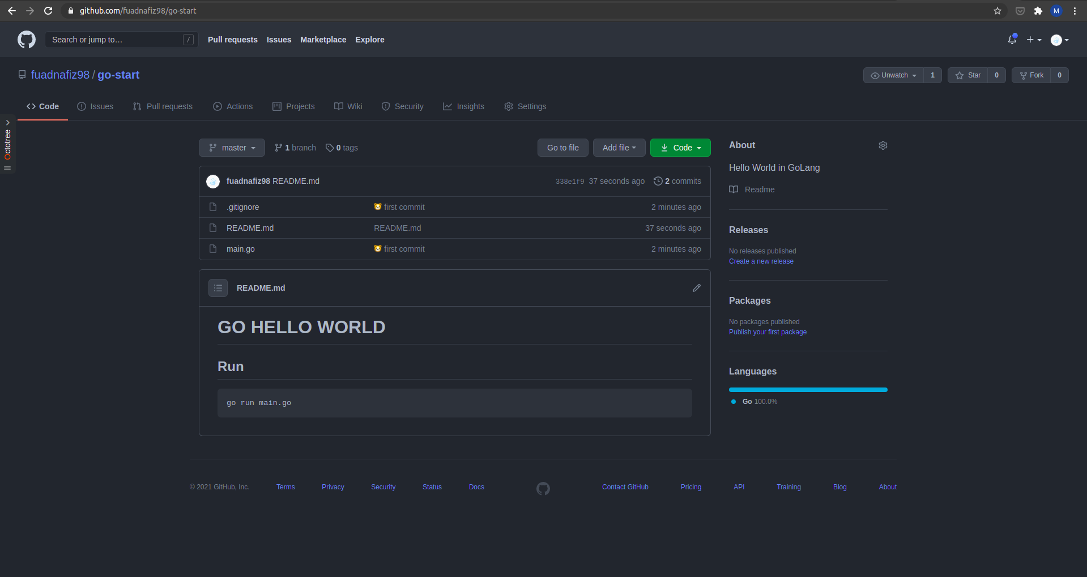Image resolution: width=1087 pixels, height=577 pixels.
Task: Go to the Insights tab
Action: 463,106
